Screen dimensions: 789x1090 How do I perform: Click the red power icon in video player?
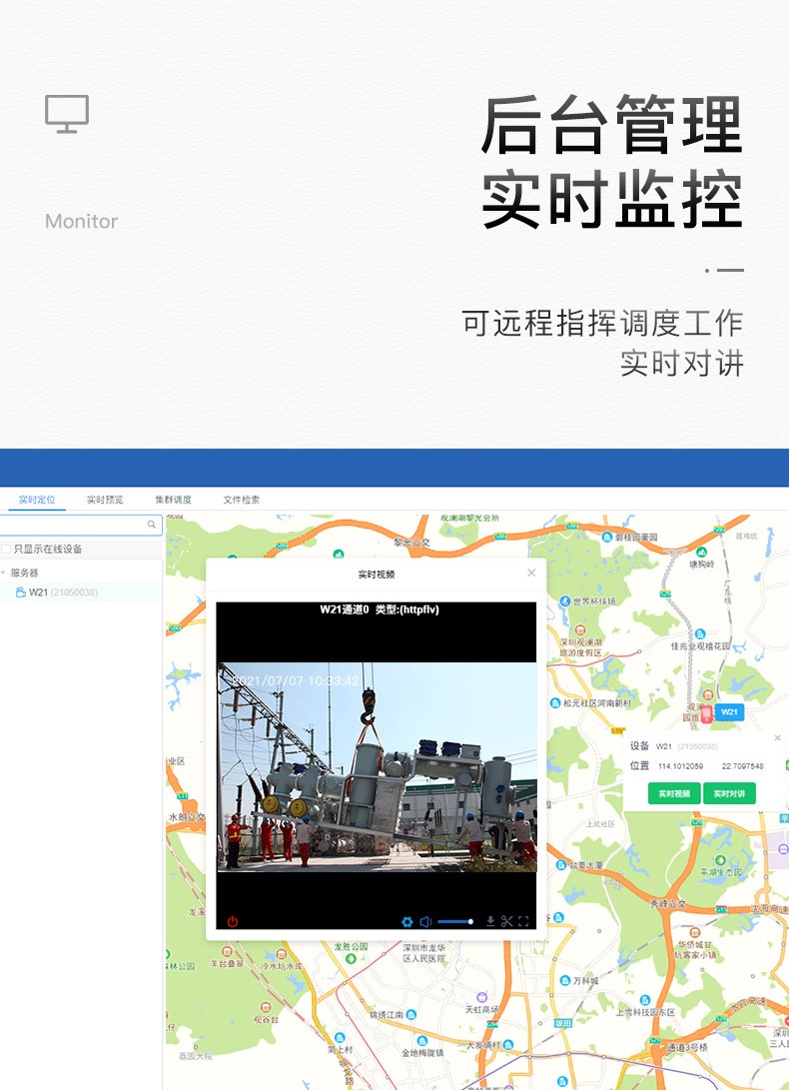click(x=233, y=921)
